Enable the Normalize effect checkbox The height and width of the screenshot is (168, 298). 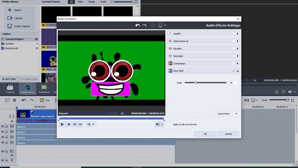(x=234, y=56)
